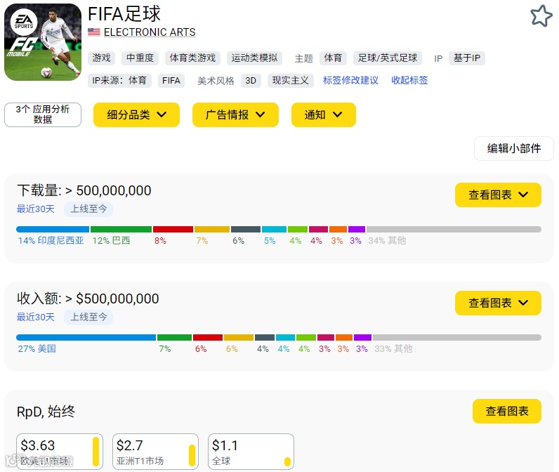The width and height of the screenshot is (559, 472).
Task: Click the 编辑小部件 button
Action: click(x=514, y=148)
